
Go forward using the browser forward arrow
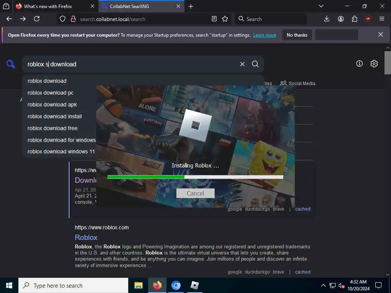click(23, 19)
